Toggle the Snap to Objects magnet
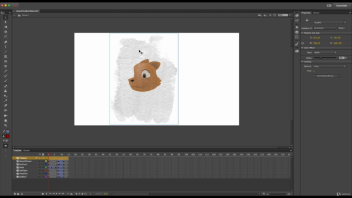Viewport: 352px width, 198px height. point(5,146)
